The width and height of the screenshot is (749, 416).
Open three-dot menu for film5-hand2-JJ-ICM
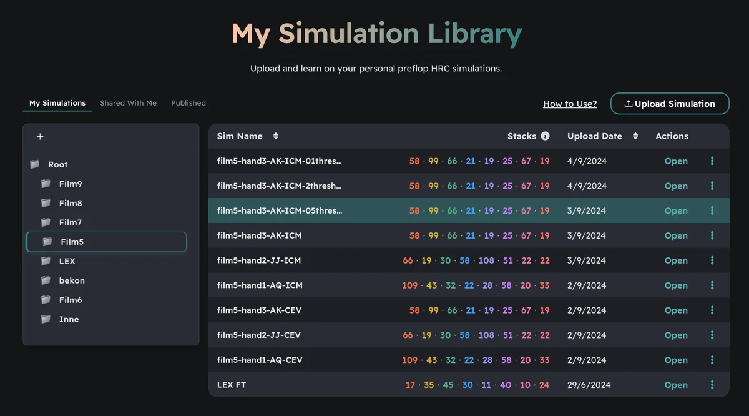712,260
